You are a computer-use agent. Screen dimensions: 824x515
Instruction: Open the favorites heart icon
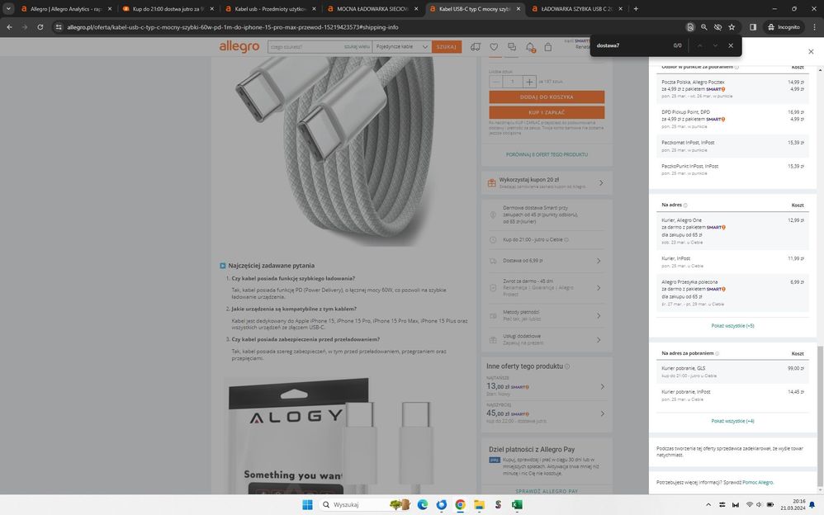(494, 47)
